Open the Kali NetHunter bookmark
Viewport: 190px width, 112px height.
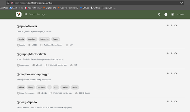point(33,8)
